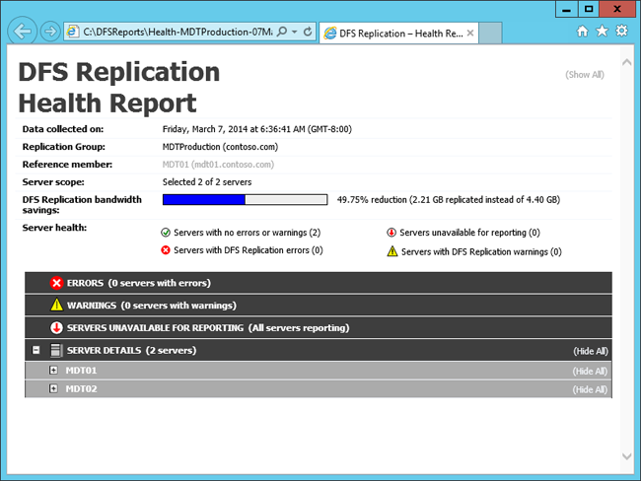641x481 pixels.
Task: Expand the MDT02 server row
Action: 53,389
